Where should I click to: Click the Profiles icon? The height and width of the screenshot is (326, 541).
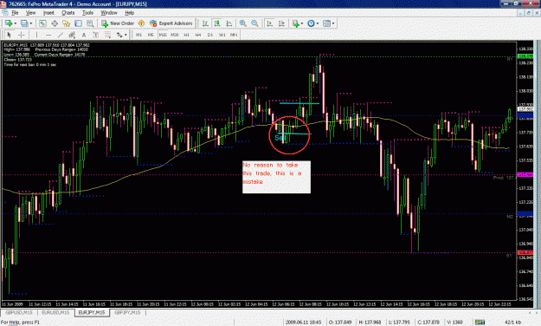pos(24,23)
